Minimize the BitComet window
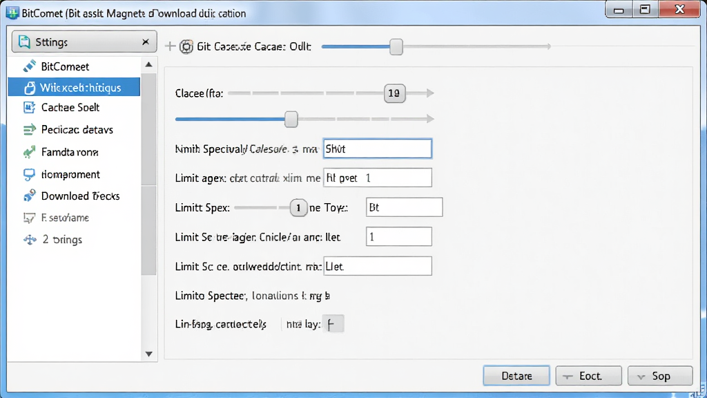 pyautogui.click(x=619, y=10)
